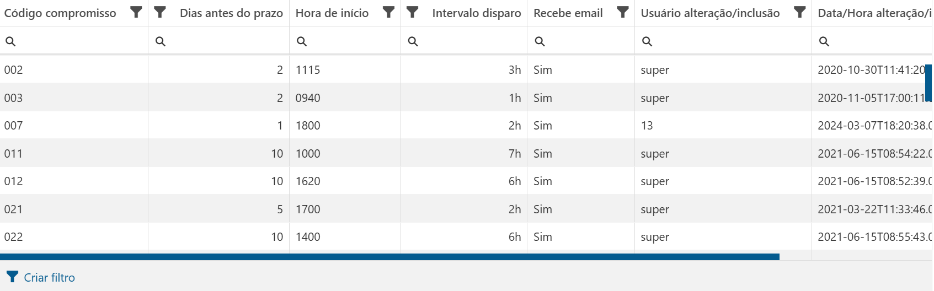Open filter for Hora de início column
Image resolution: width=934 pixels, height=291 pixels.
388,12
